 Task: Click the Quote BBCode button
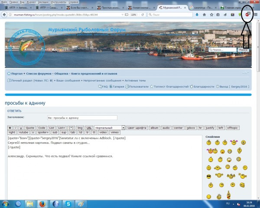point(30,128)
